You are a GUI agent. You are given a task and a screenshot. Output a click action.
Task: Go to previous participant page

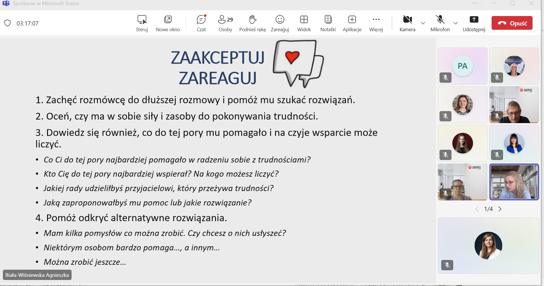(x=477, y=209)
